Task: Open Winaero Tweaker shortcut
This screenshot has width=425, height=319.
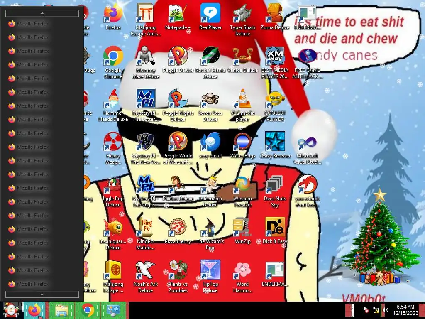Action: 242,191
